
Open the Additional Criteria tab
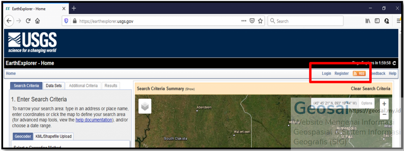[x=83, y=86]
